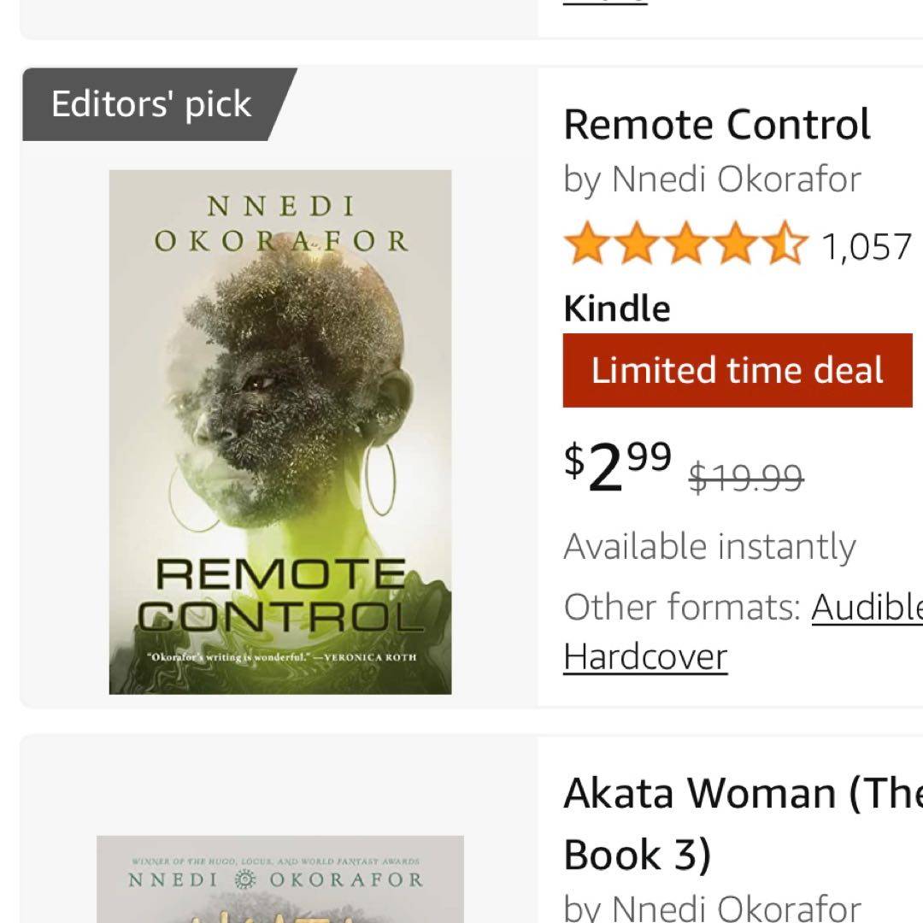The width and height of the screenshot is (923, 923).
Task: Choose the Audible format link
Action: [x=866, y=608]
